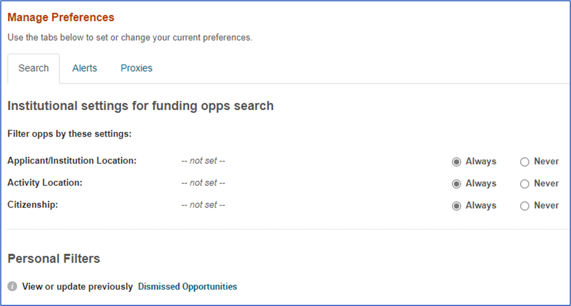Click the Applicant/Institution Location label
The width and height of the screenshot is (571, 306).
[72, 161]
